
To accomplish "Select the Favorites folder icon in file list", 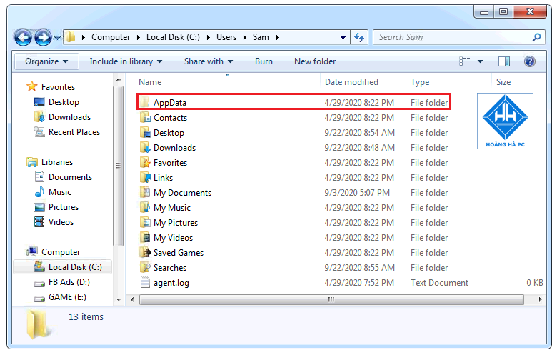I will coord(145,162).
